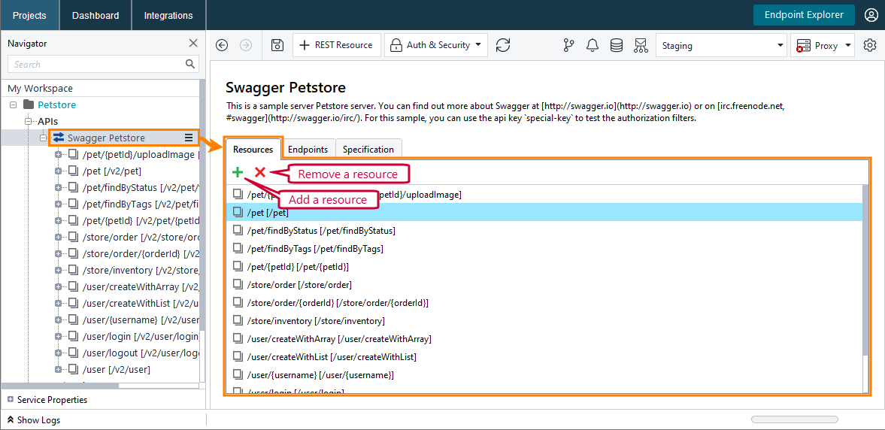Click the Petstore folder icon
Viewport: 885px width, 430px height.
coord(29,104)
